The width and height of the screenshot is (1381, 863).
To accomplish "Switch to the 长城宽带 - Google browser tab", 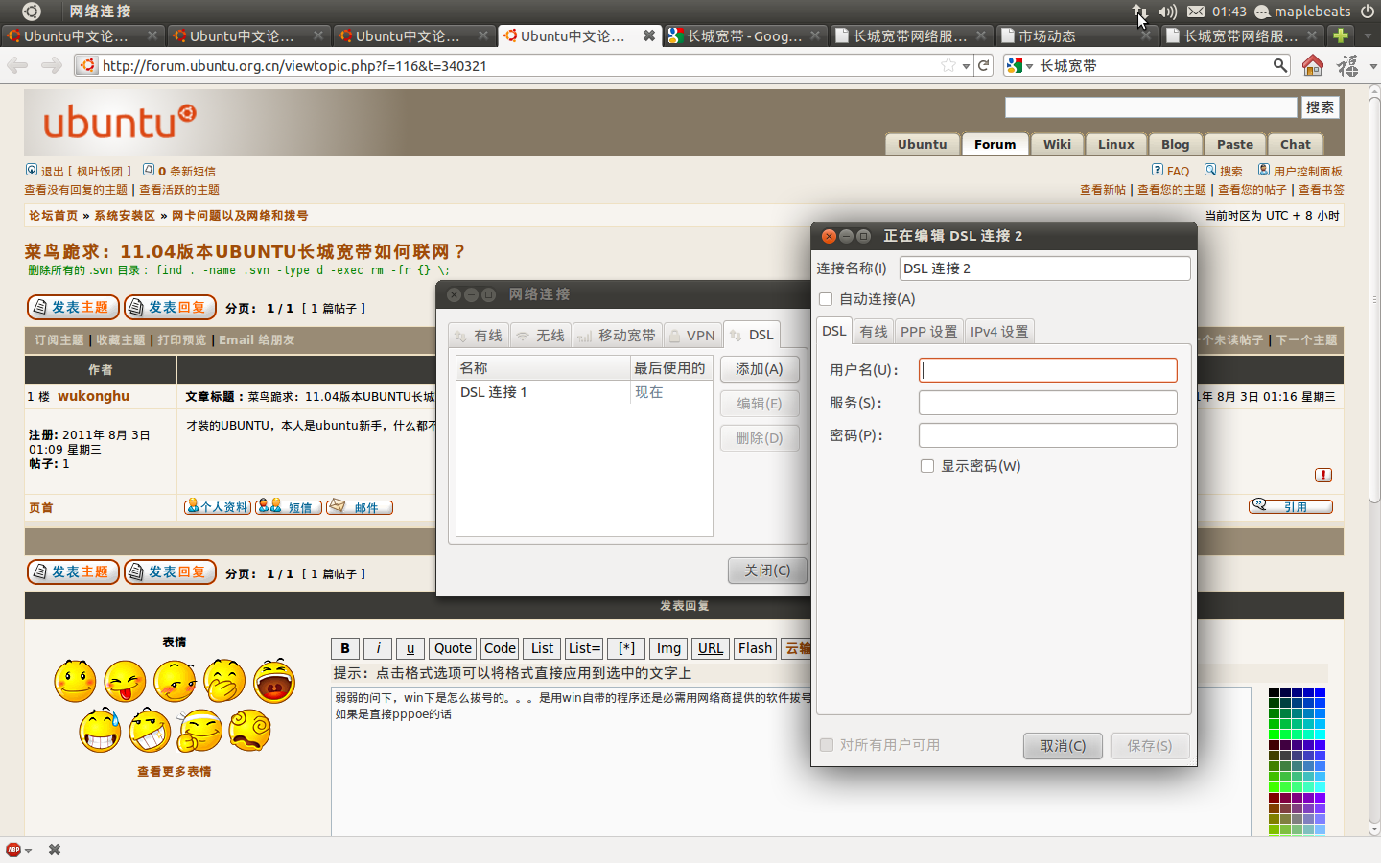I will click(x=744, y=35).
